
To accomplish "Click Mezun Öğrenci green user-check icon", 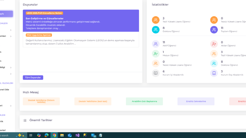I will [155, 54].
